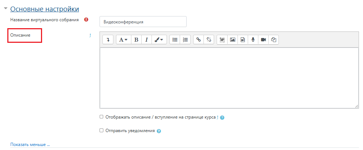Click the unlink icon
This screenshot has width=363, height=150.
[209, 40]
